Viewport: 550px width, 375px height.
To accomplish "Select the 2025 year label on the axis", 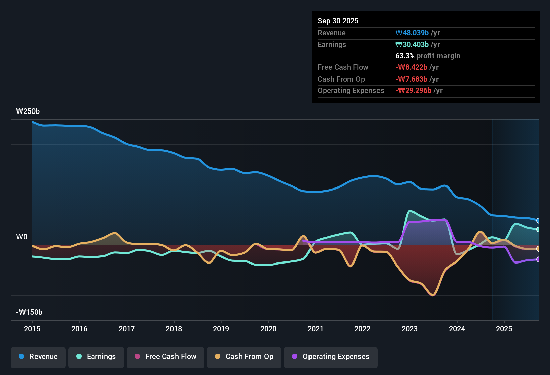I will click(x=504, y=329).
